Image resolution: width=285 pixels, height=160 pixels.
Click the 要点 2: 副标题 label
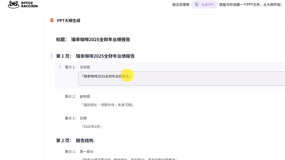click(x=77, y=96)
